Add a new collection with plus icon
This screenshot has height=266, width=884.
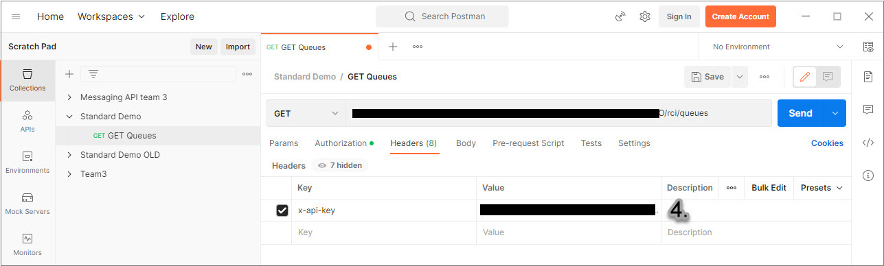point(69,74)
